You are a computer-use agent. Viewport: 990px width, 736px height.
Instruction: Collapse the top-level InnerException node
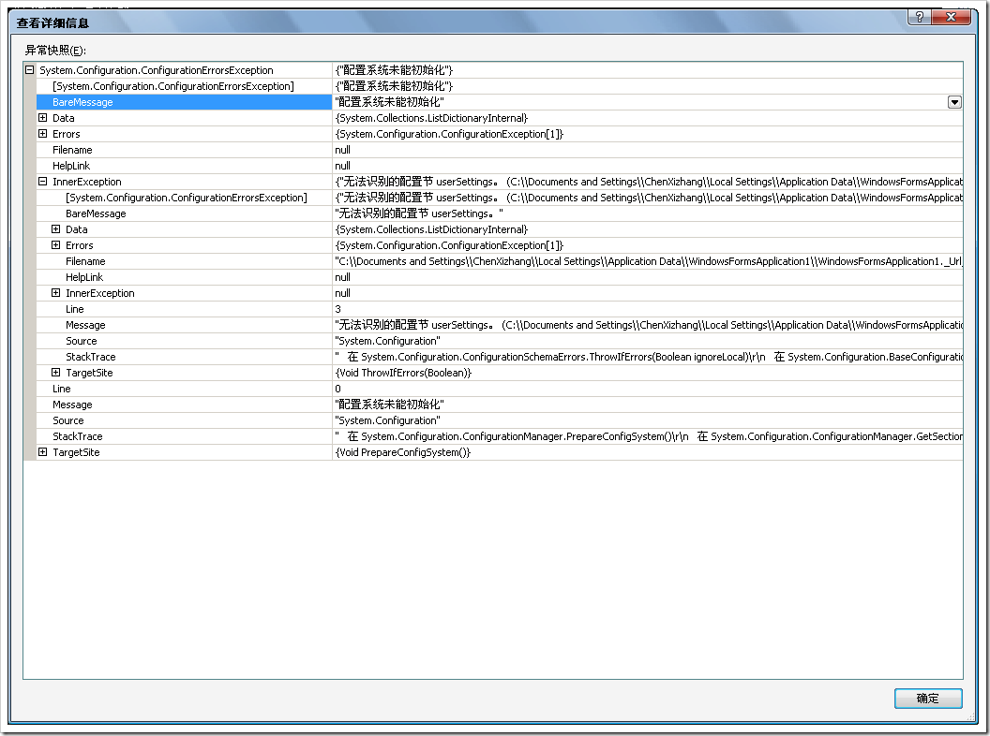pyautogui.click(x=42, y=181)
